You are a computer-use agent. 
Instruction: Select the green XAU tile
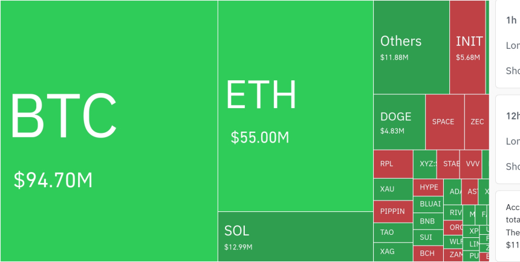[x=392, y=190]
